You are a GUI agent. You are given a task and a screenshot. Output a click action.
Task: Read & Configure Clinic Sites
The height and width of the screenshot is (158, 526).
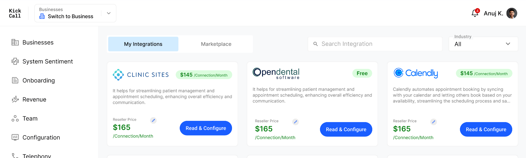pos(206,128)
